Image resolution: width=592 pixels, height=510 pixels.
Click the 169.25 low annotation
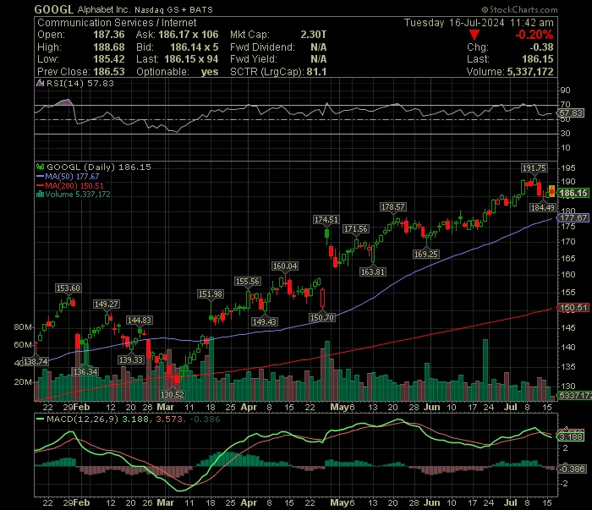click(x=426, y=254)
